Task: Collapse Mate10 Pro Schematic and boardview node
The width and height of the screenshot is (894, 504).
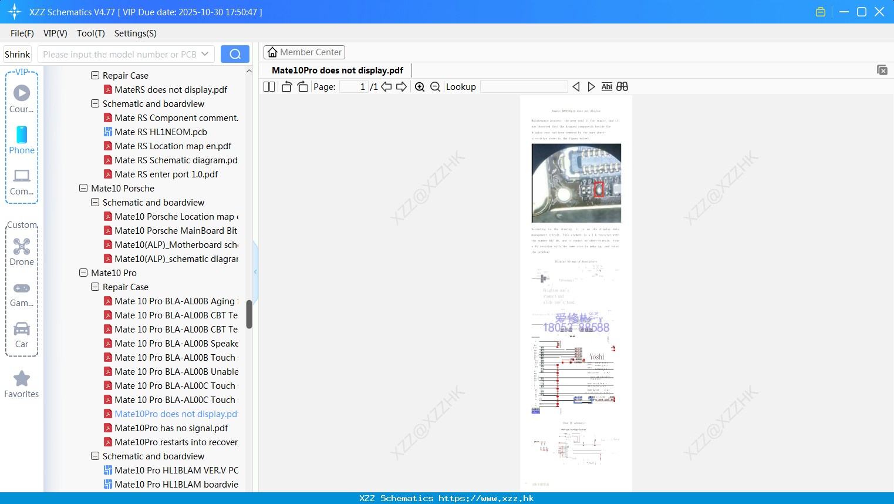Action: [95, 456]
